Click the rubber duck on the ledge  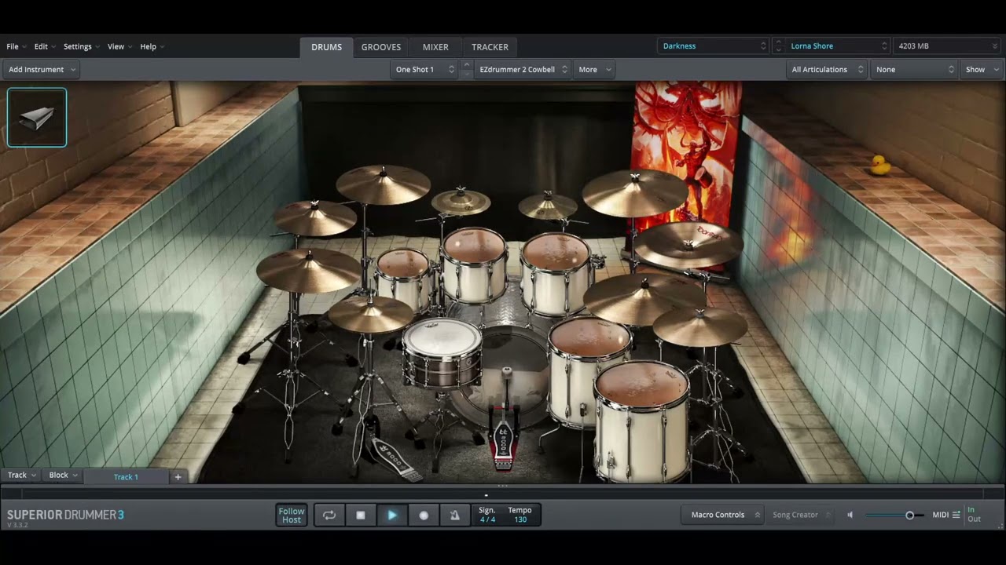(x=880, y=164)
